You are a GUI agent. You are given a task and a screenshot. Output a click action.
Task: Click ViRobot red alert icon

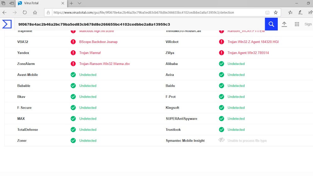[x=222, y=42]
